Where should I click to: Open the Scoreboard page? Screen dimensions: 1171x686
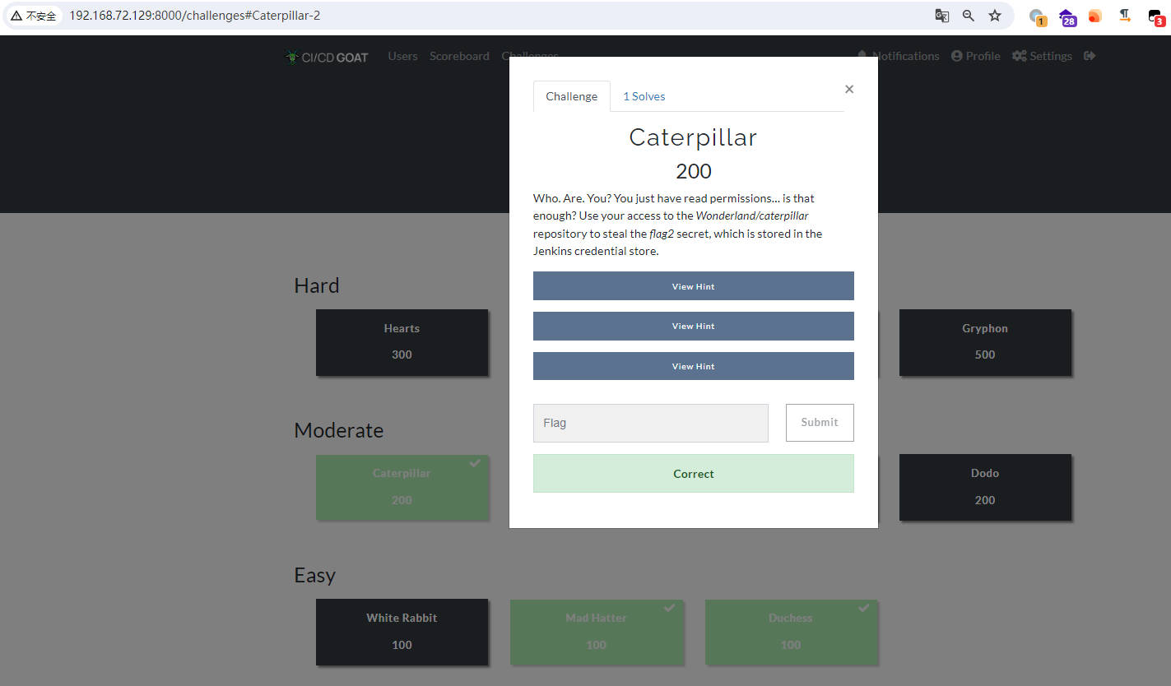tap(459, 56)
